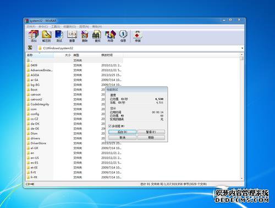Click the up-one-level icon beside address bar
Image resolution: width=275 pixels, height=208 pixels.
coord(30,48)
